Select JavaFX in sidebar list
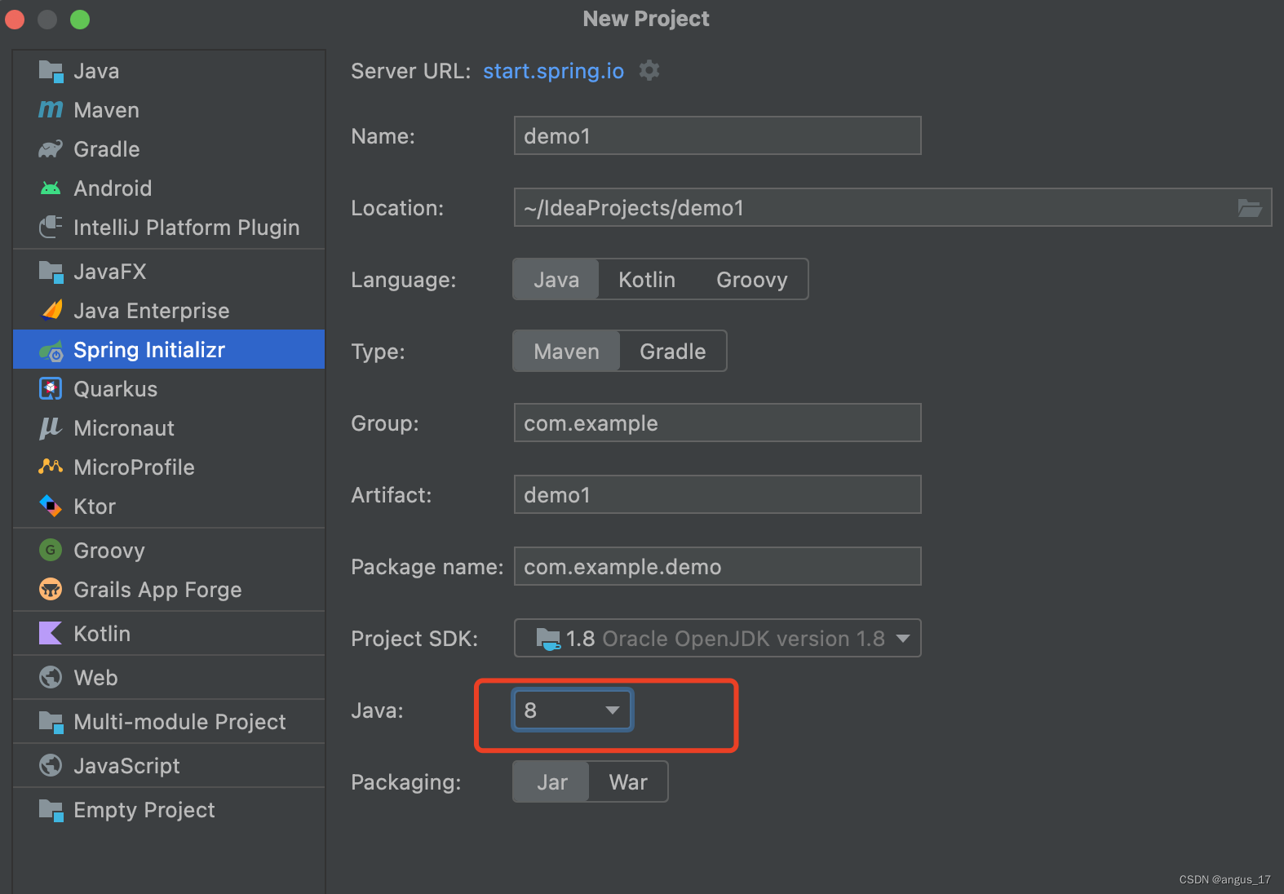 pyautogui.click(x=169, y=272)
